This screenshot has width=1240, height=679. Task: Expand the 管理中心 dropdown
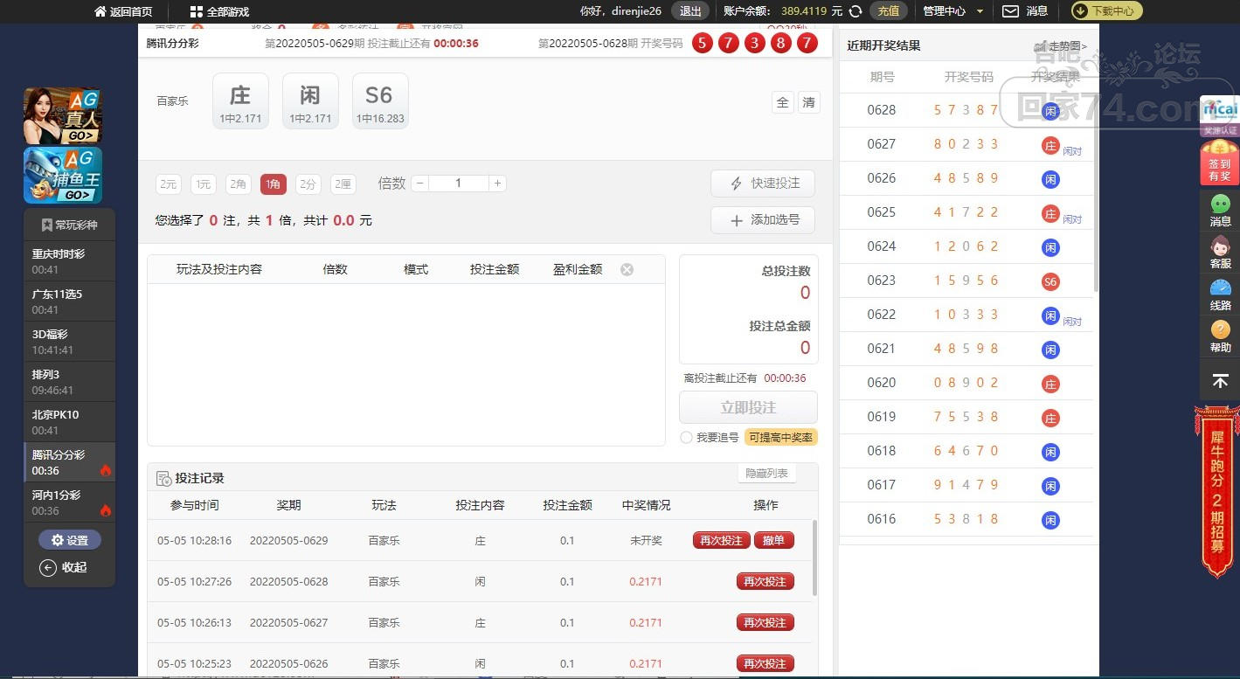pyautogui.click(x=980, y=11)
